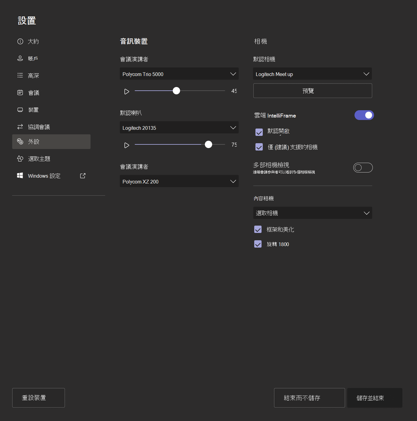This screenshot has width=417, height=421.
Task: Click the info icon beside 大約
Action: point(20,42)
